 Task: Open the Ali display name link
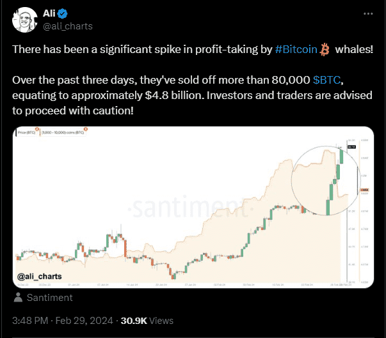50,14
